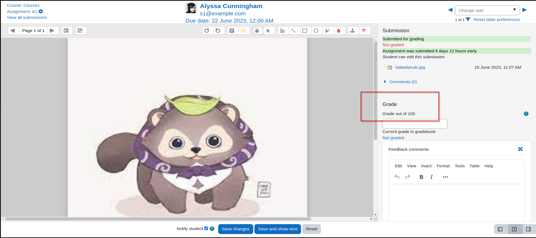
Task: Select the pen drawing tool
Action: pyautogui.click(x=282, y=31)
